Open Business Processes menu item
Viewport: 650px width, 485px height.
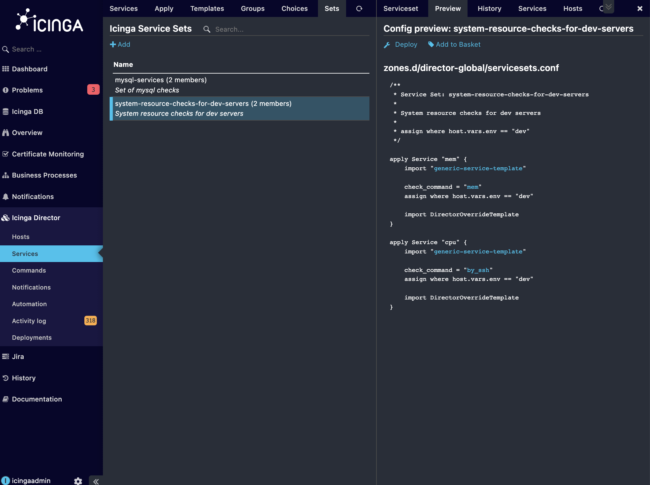[51, 175]
